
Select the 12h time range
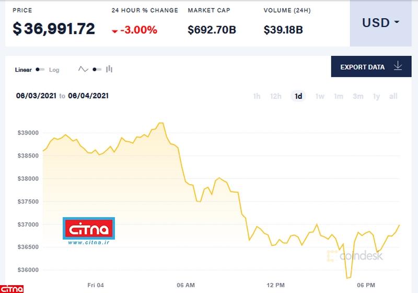click(276, 96)
